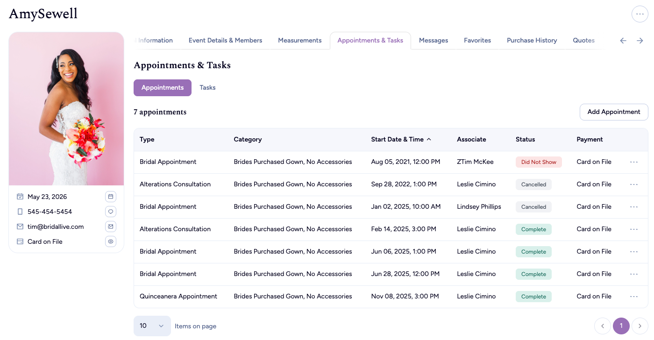Click the previous page chevron in pagination
Screen dimensions: 654x340
click(602, 326)
